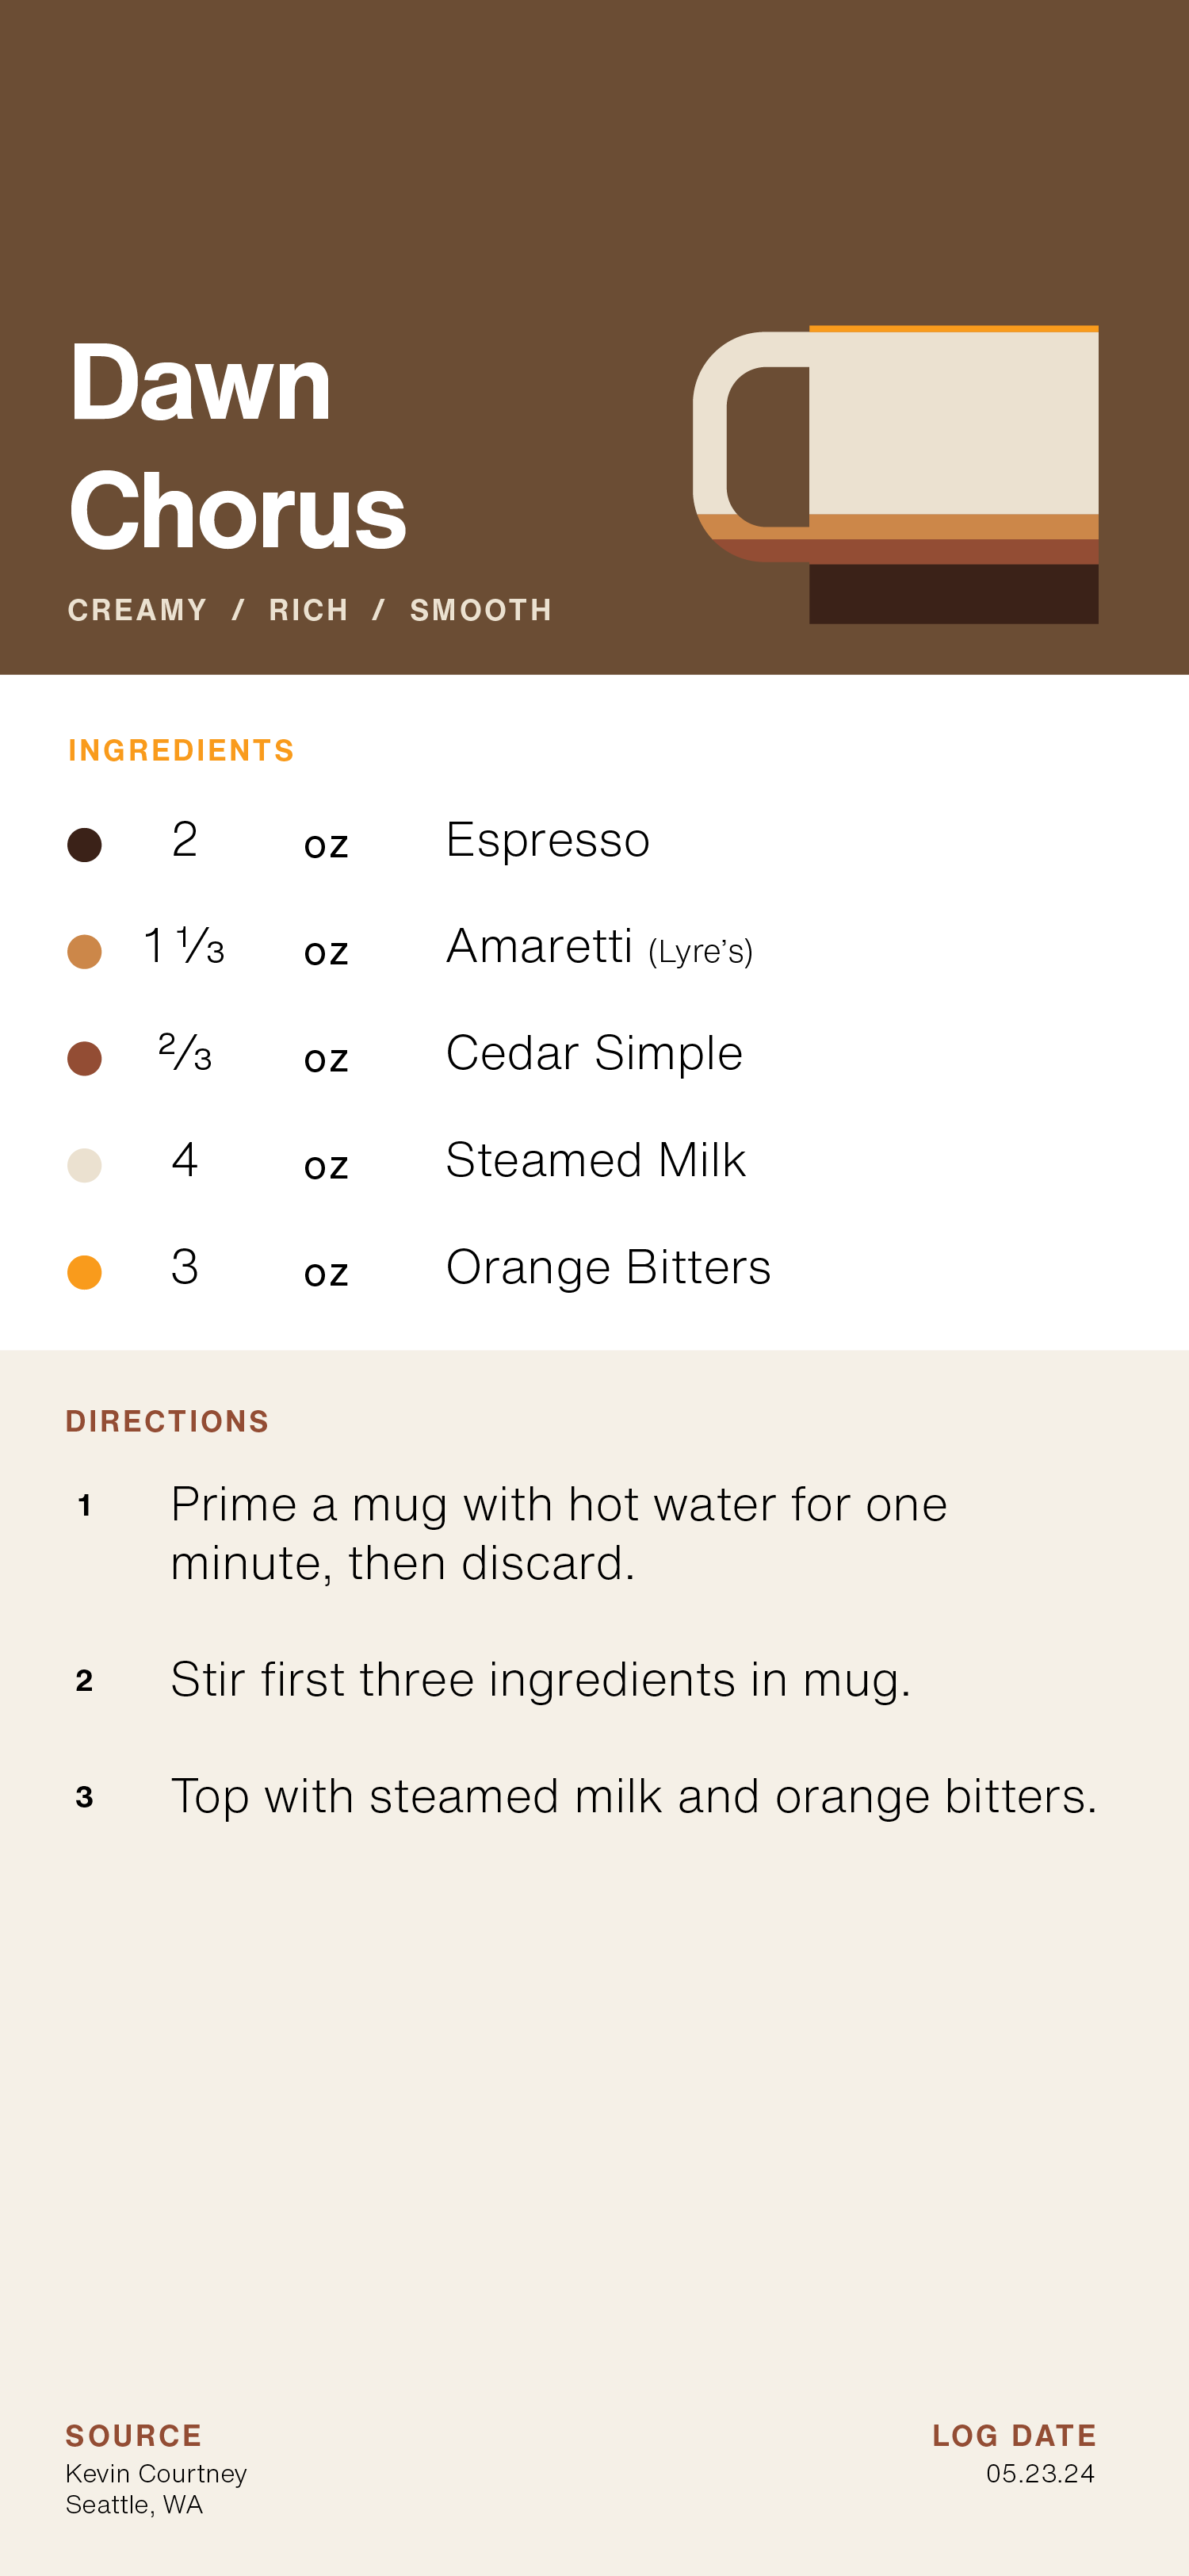The height and width of the screenshot is (2576, 1189).
Task: Select the Espresso ingredient name
Action: (548, 840)
